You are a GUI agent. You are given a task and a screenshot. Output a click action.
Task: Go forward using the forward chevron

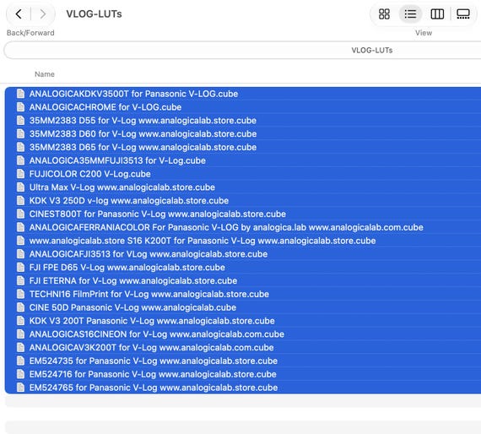43,14
